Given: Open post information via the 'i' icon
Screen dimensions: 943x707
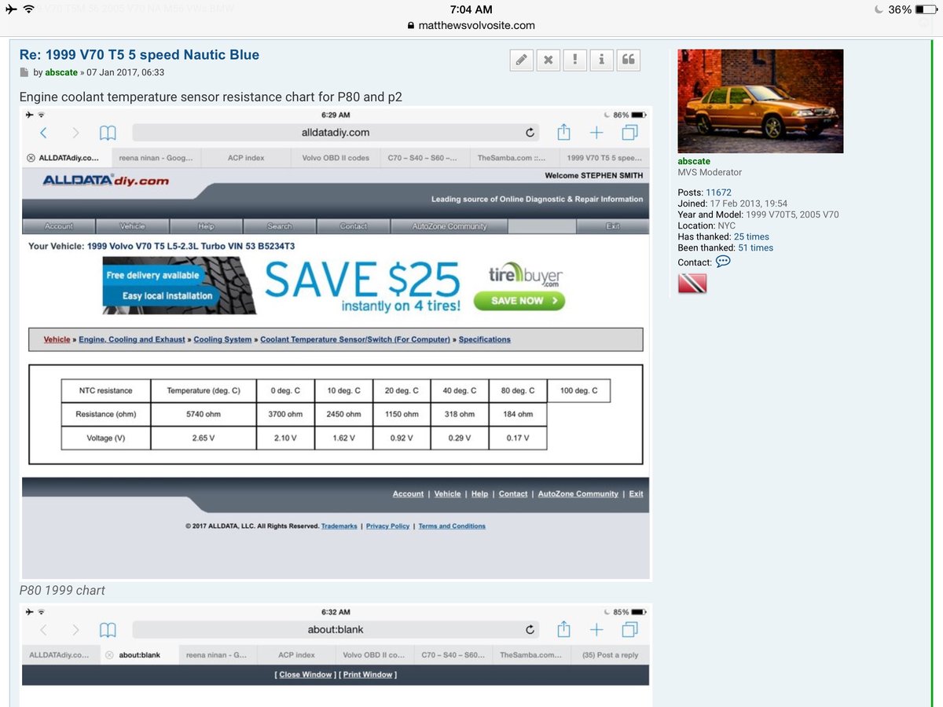Looking at the screenshot, I should tap(601, 60).
